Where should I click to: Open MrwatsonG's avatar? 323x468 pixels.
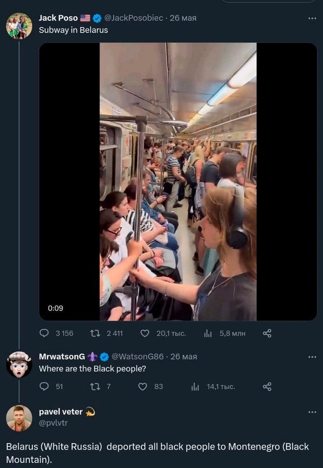(x=19, y=365)
